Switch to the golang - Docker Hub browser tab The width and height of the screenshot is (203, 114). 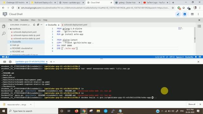tap(127, 3)
